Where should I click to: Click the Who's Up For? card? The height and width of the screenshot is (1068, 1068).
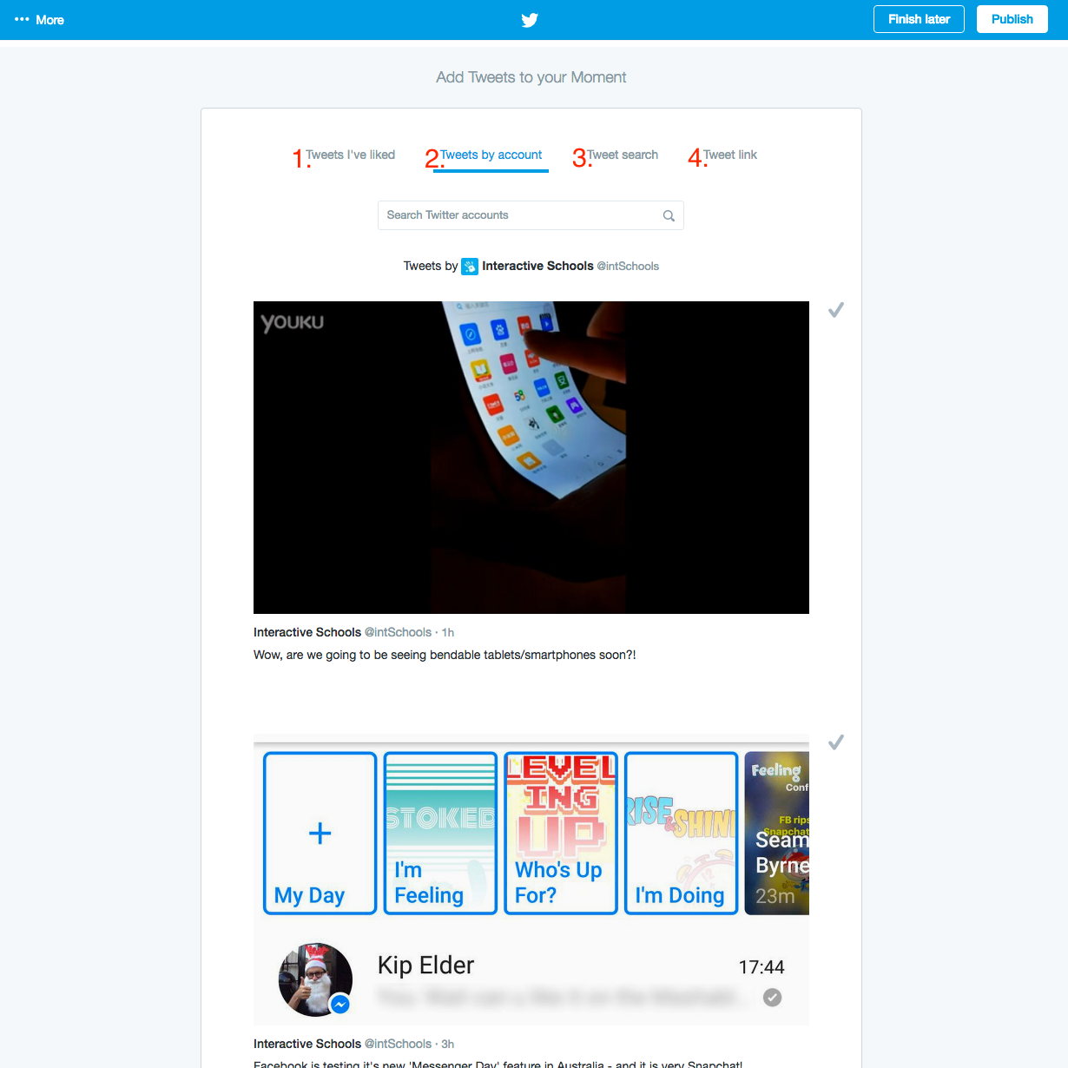point(561,834)
